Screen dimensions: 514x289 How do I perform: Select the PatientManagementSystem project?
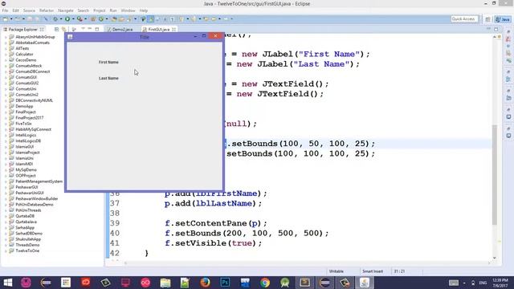(x=39, y=181)
